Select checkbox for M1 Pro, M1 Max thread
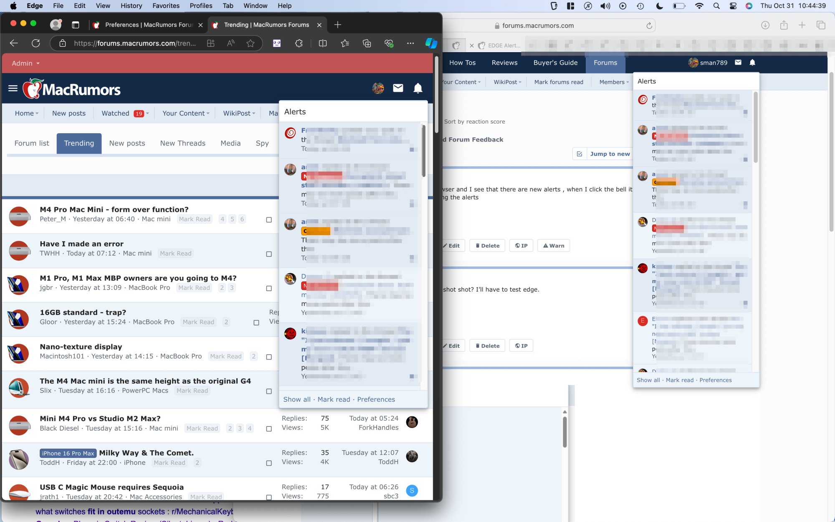The height and width of the screenshot is (522, 835). click(x=269, y=288)
